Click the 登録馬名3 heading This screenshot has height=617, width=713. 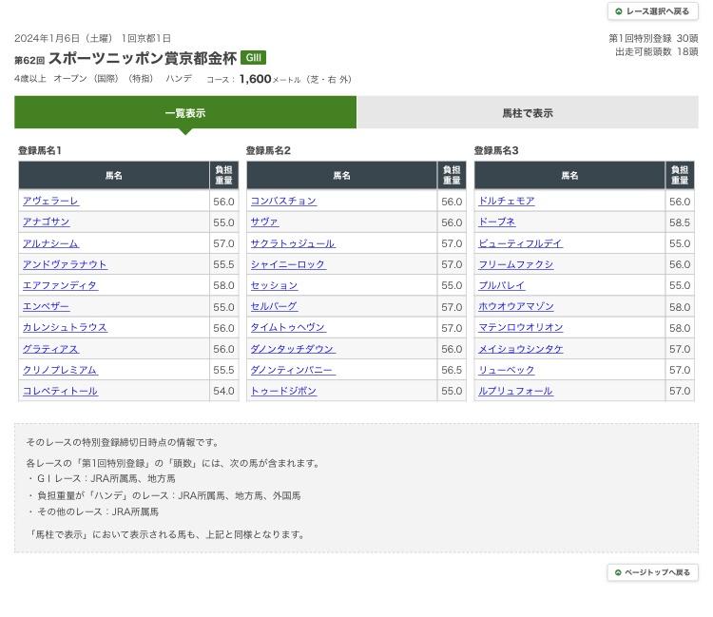(496, 150)
